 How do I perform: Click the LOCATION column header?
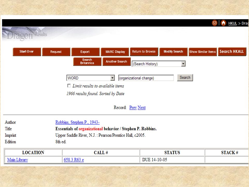[33, 152]
